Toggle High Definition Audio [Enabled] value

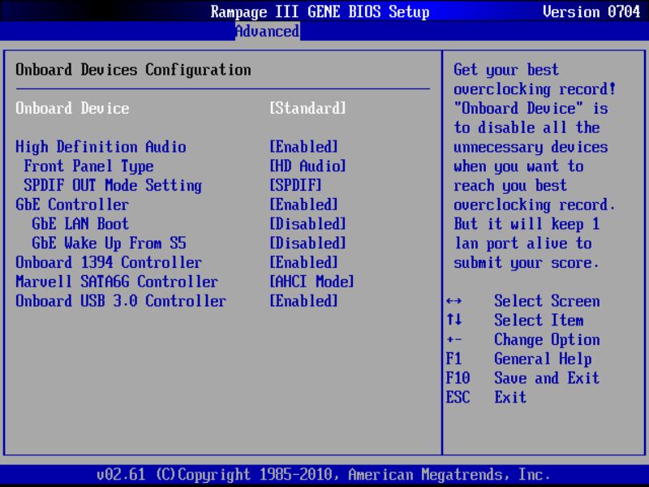(x=303, y=147)
